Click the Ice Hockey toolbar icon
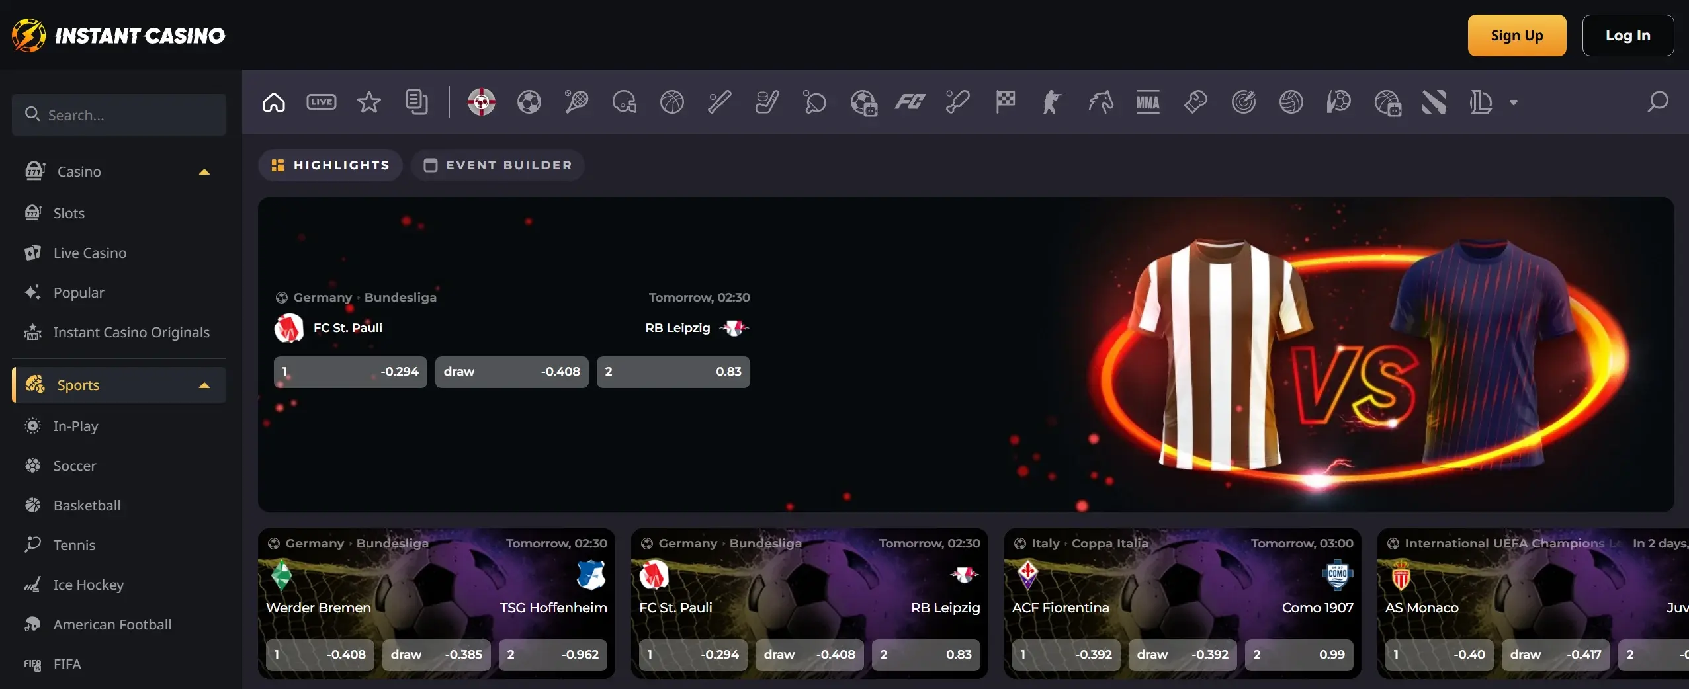This screenshot has width=1689, height=689. pyautogui.click(x=767, y=102)
